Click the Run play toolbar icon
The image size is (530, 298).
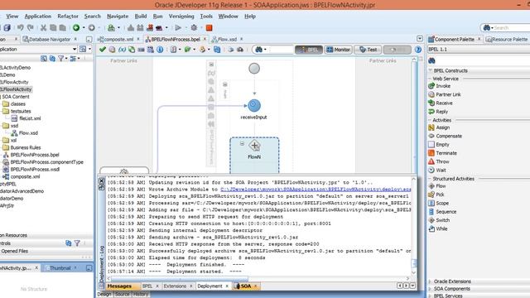pos(178,27)
